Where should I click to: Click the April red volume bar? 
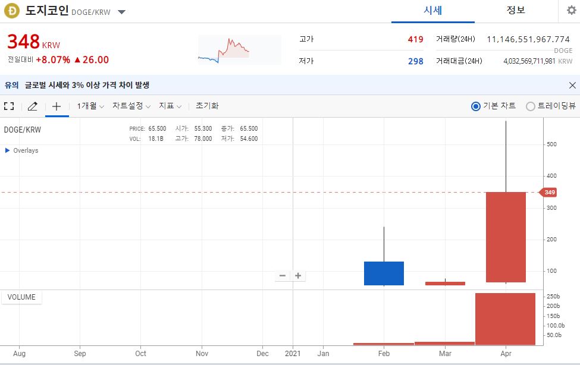point(505,319)
